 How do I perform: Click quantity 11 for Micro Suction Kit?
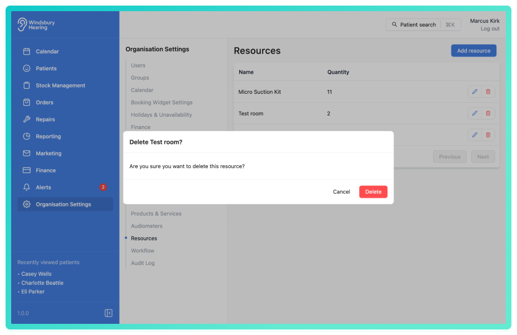click(x=329, y=92)
